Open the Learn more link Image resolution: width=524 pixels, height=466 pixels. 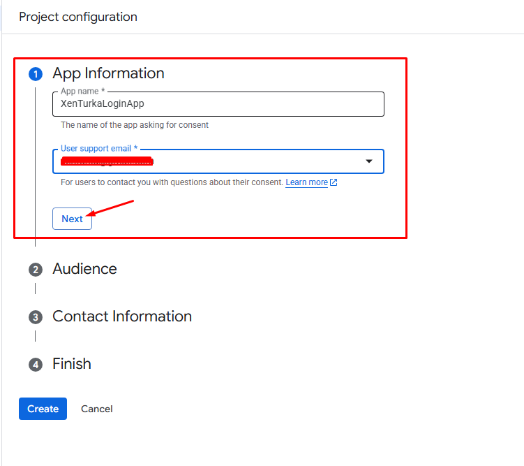[x=306, y=182]
